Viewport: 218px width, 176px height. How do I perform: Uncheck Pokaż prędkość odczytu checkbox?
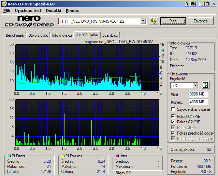(173, 133)
